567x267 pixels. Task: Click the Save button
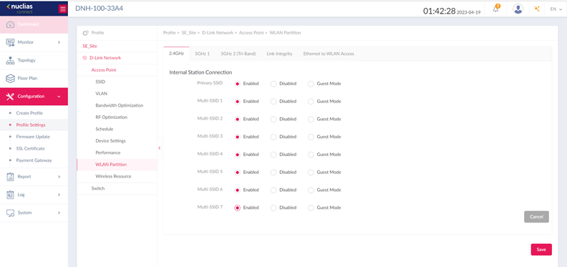(541, 250)
